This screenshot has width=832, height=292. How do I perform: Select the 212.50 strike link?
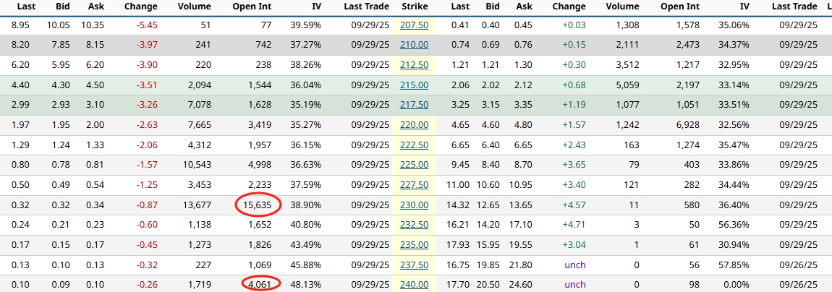point(414,65)
